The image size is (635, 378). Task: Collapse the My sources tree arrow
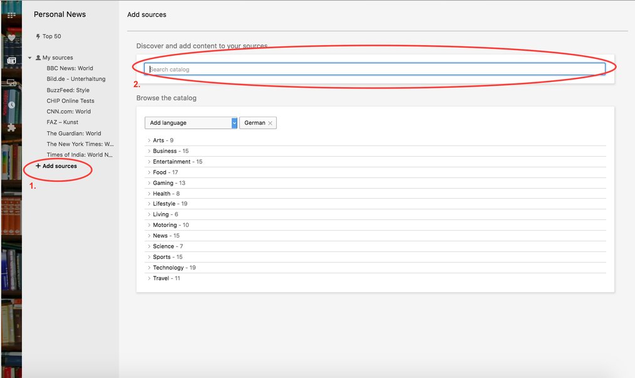[29, 58]
